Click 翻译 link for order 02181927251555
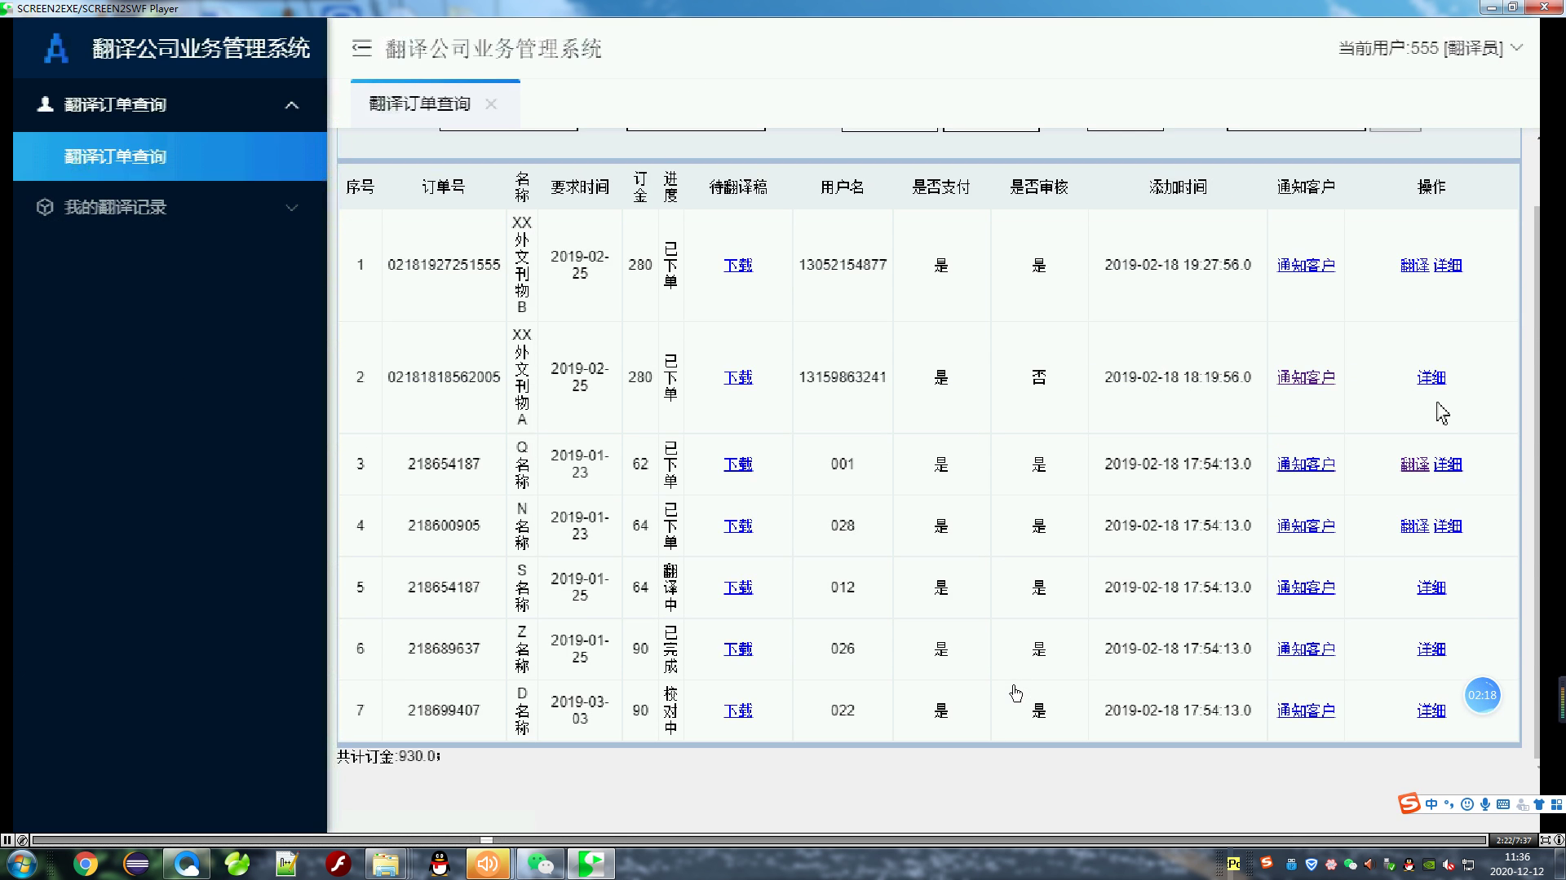Viewport: 1566px width, 880px height. tap(1414, 265)
